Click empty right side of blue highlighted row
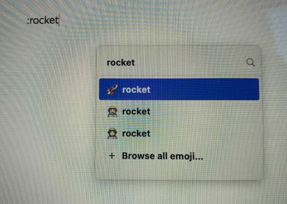 211,89
